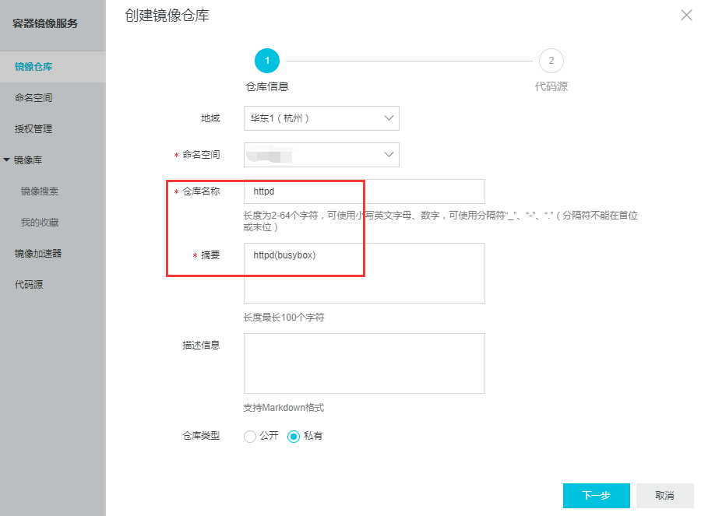Open 代码源 in the sidebar
Image resolution: width=701 pixels, height=516 pixels.
tap(29, 285)
